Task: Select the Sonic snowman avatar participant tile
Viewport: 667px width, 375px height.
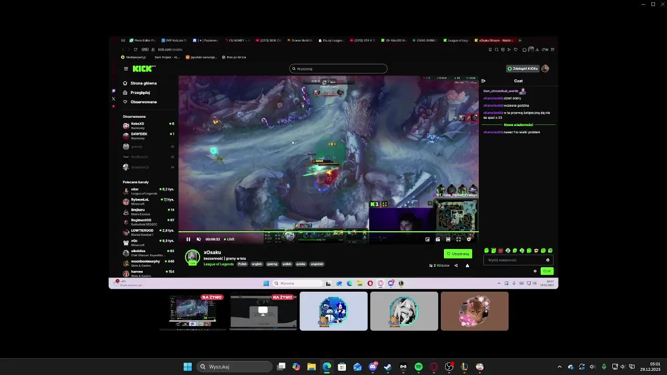Action: click(333, 311)
